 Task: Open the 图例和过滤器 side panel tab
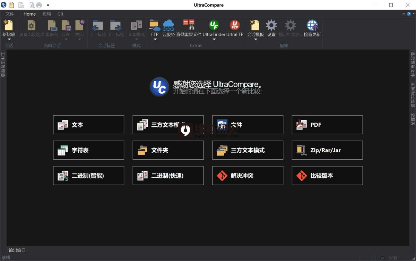point(413,95)
